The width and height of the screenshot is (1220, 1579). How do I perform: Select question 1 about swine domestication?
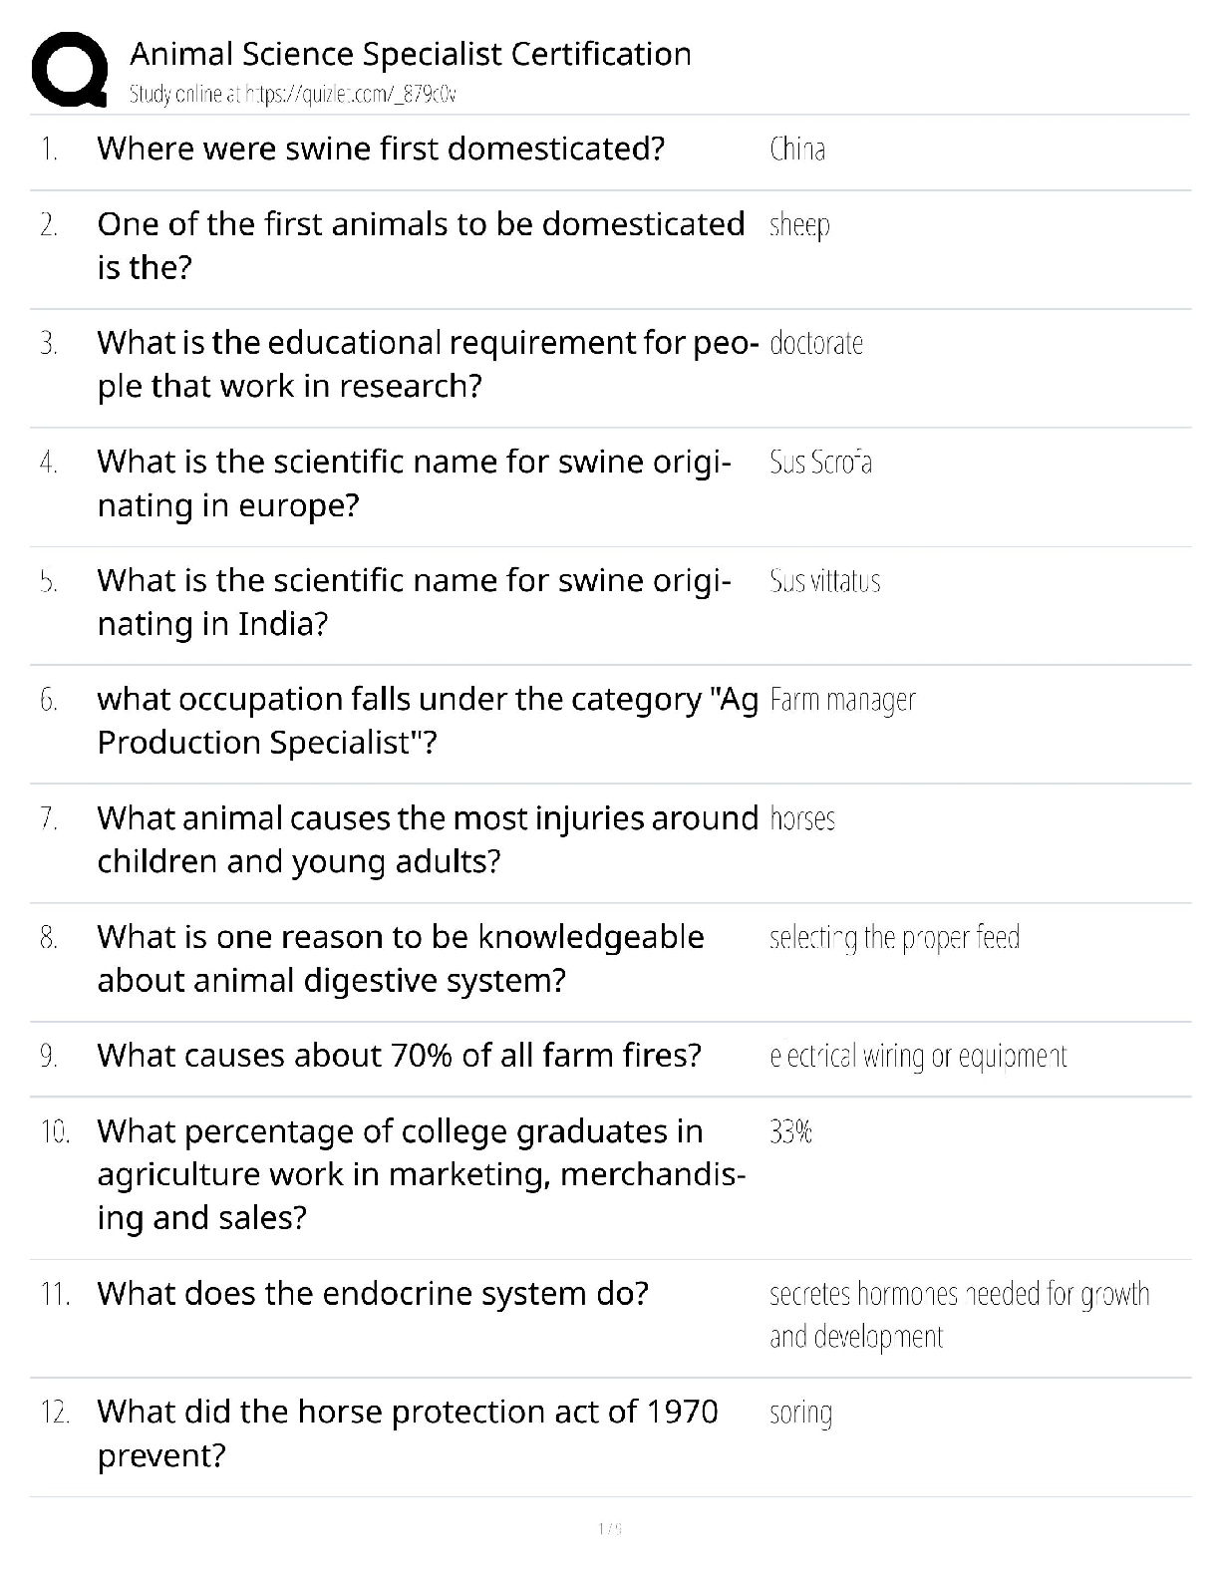[x=380, y=149]
